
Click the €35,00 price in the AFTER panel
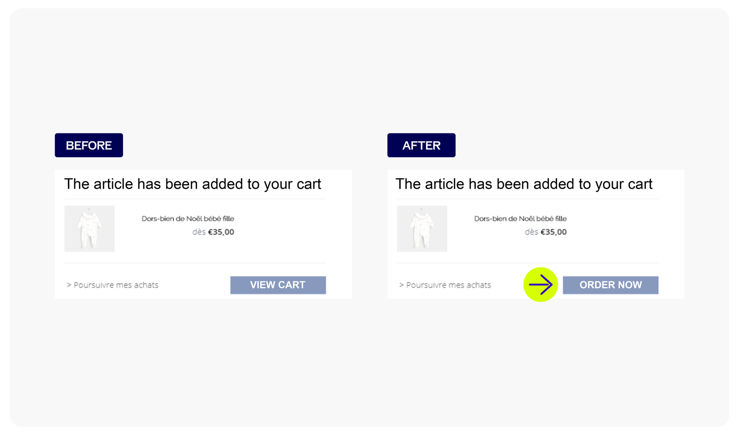point(554,232)
